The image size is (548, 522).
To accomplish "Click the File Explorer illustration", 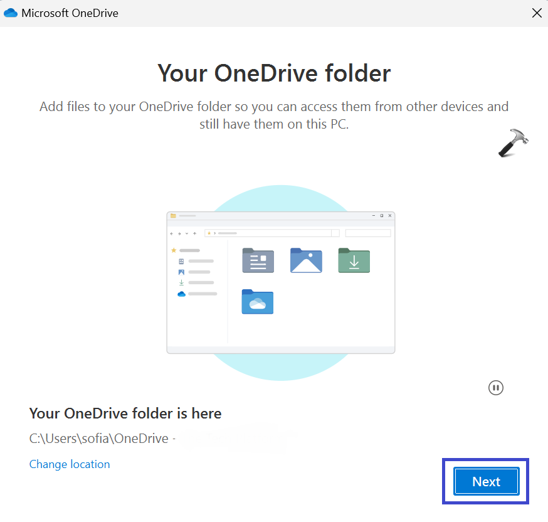I will (x=281, y=282).
